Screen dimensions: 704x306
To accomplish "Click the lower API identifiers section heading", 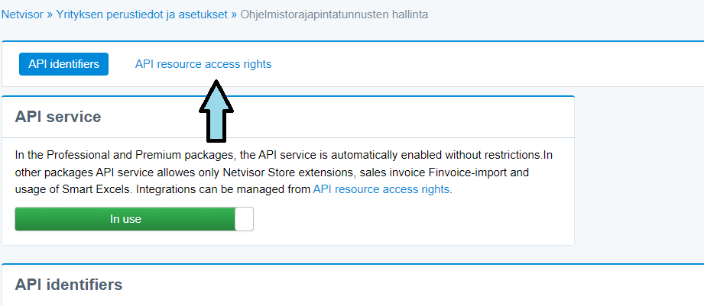I will coord(69,285).
